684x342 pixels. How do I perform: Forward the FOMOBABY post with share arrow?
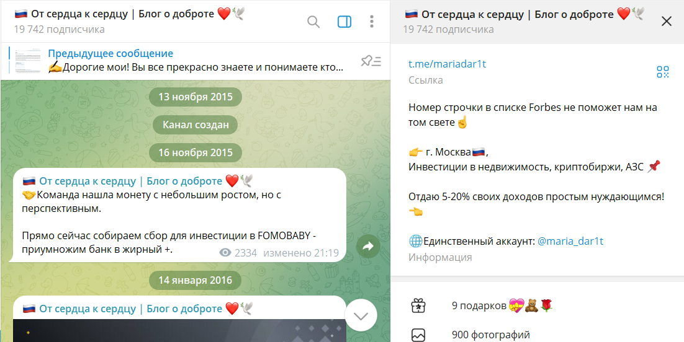point(367,247)
